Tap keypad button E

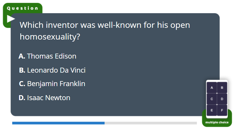click(x=211, y=110)
